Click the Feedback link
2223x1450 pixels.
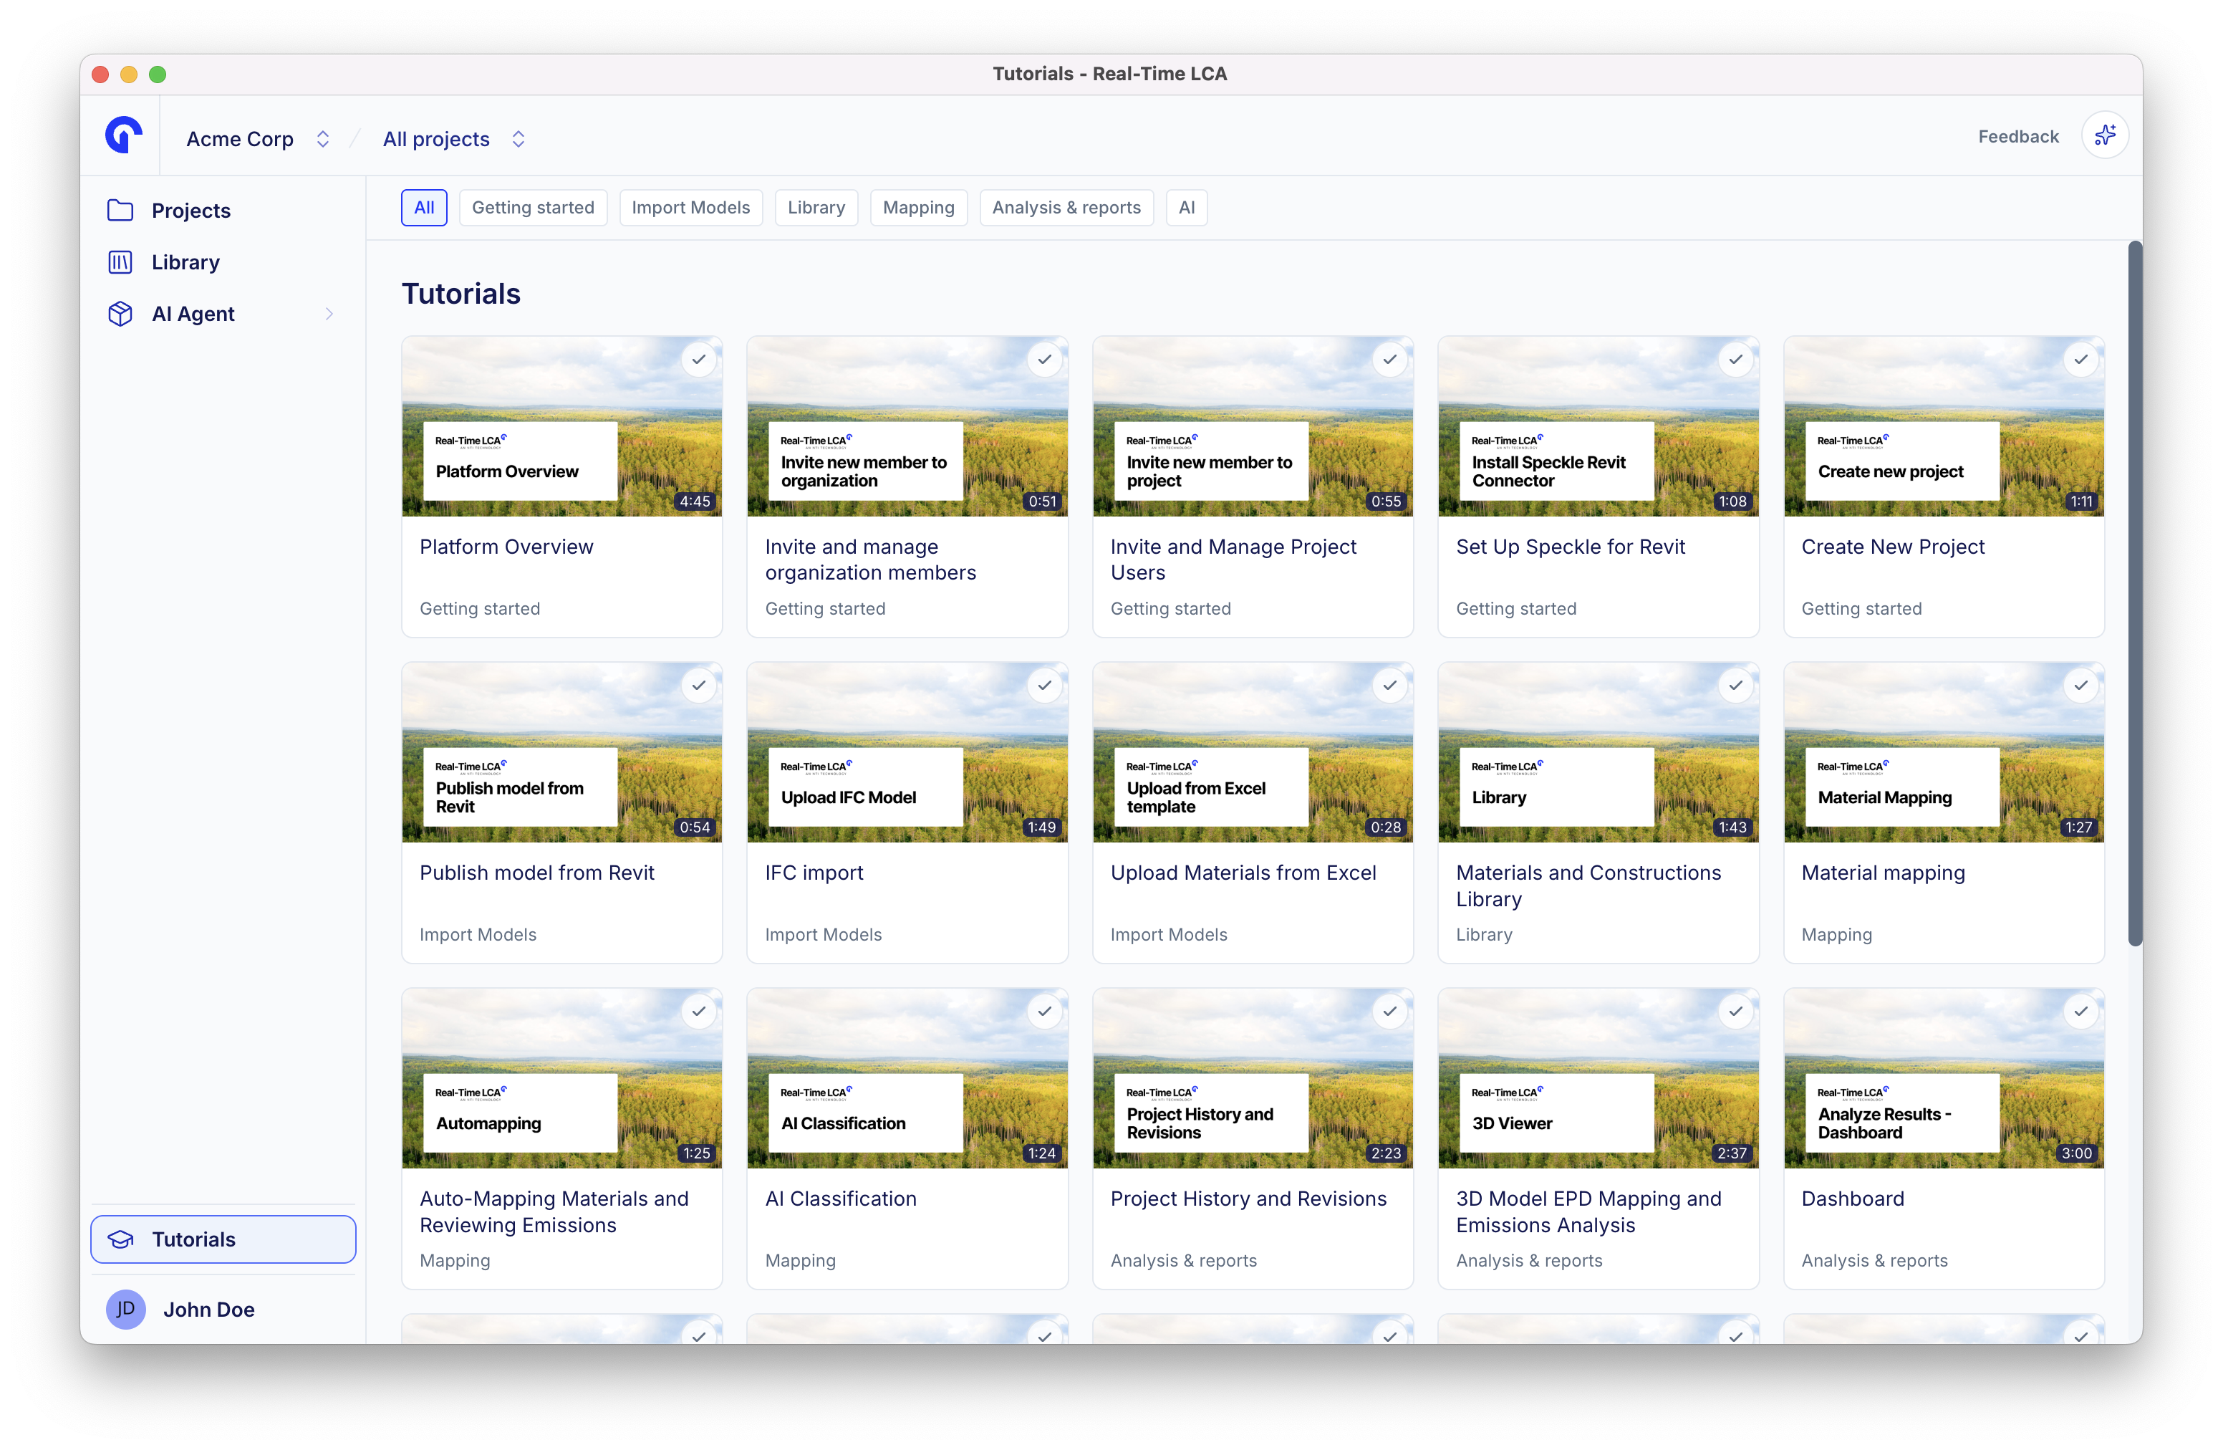(2017, 136)
